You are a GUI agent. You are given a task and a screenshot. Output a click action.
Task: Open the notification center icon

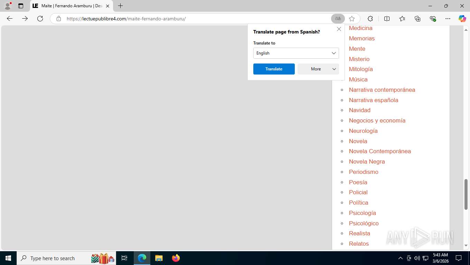(459, 258)
